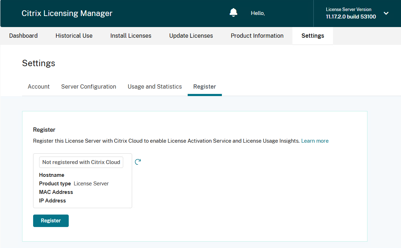401x248 pixels.
Task: Open the Account settings sub-tab
Action: [x=39, y=86]
